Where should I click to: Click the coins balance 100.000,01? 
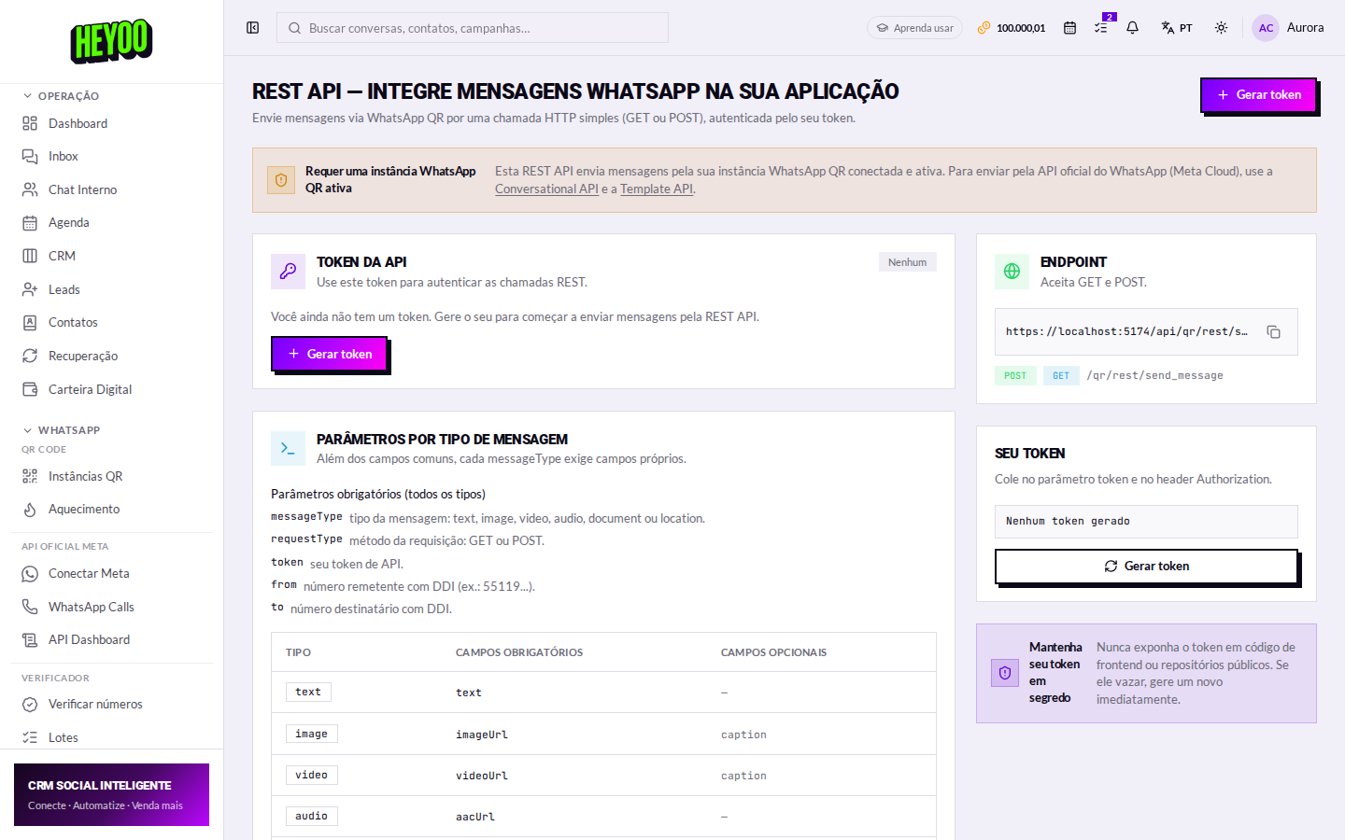(x=1012, y=28)
